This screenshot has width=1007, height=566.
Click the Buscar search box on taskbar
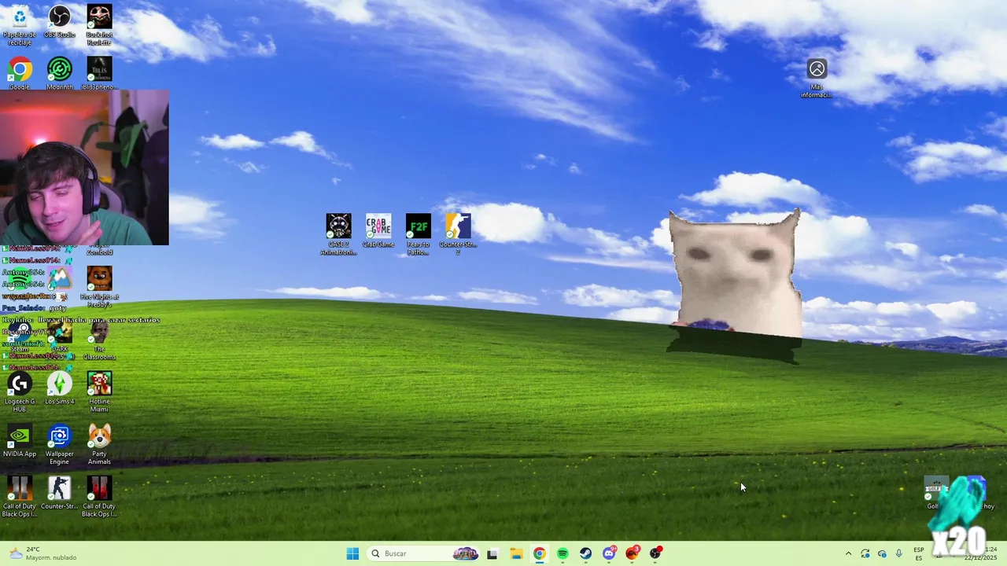424,553
